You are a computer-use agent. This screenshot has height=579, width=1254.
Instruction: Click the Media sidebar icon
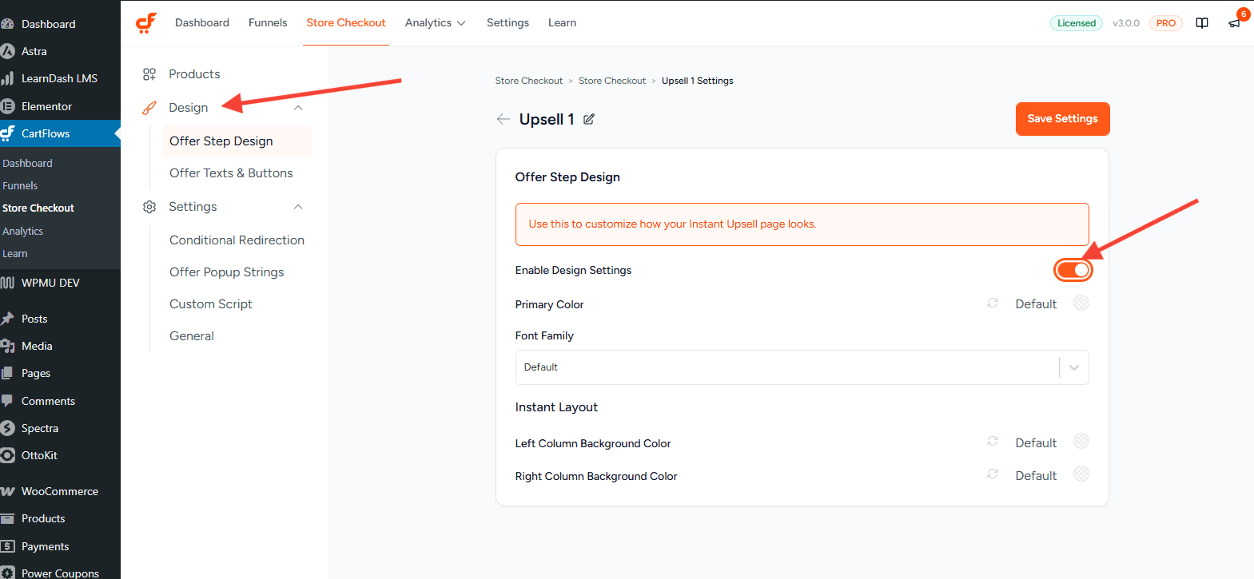pos(7,346)
